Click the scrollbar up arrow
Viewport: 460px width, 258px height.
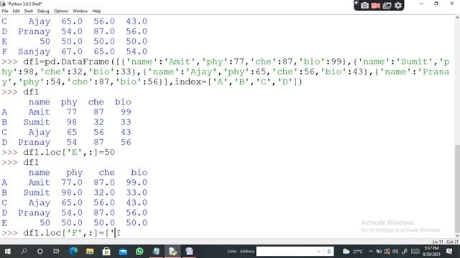coord(457,18)
